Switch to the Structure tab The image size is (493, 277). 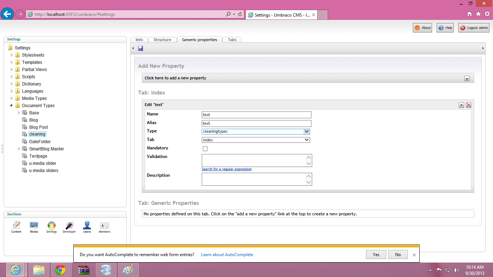[162, 40]
